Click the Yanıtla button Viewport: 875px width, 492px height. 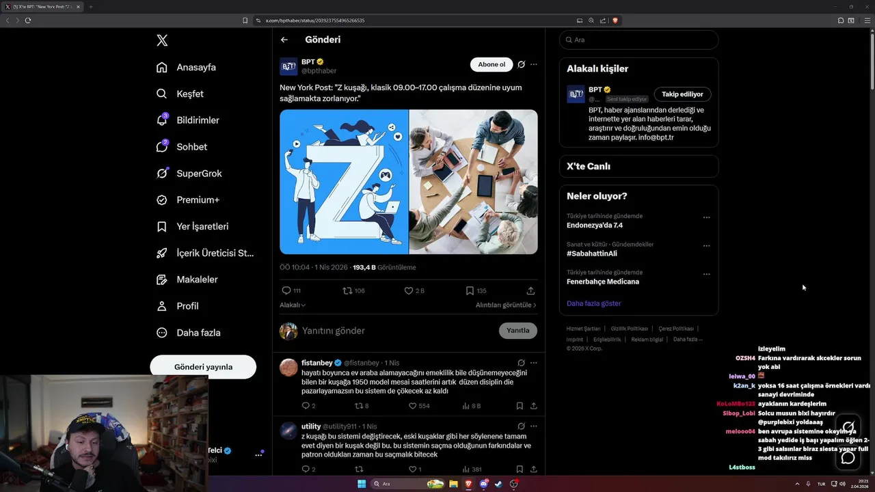[518, 331]
